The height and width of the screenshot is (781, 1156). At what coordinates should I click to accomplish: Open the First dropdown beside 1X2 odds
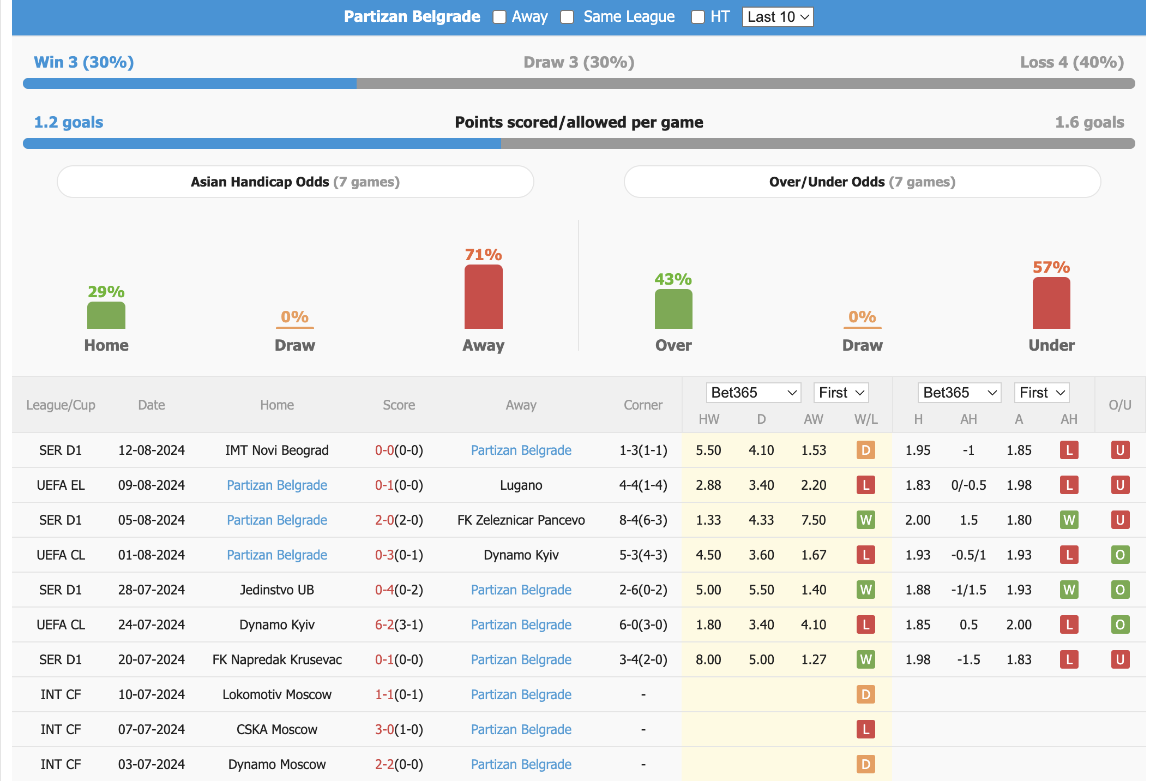click(841, 393)
